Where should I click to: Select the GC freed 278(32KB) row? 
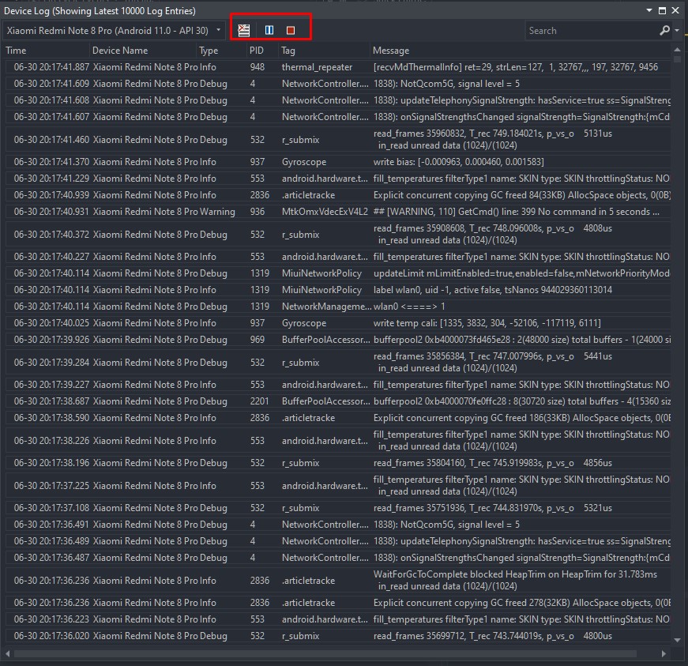[x=338, y=604]
